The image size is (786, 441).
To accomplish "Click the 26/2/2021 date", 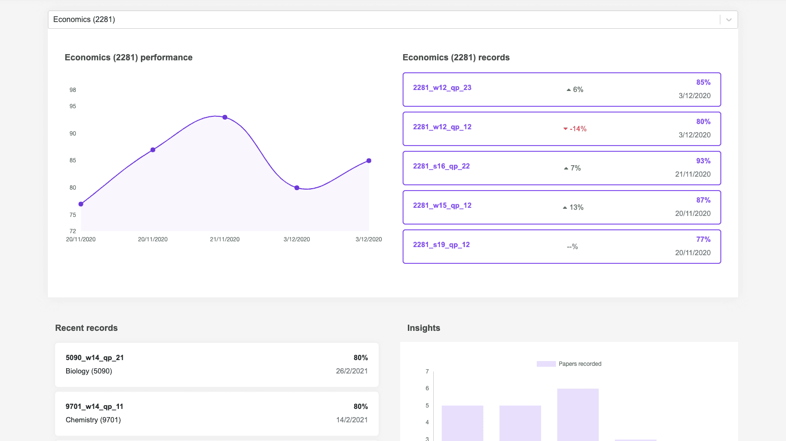I will click(x=352, y=371).
